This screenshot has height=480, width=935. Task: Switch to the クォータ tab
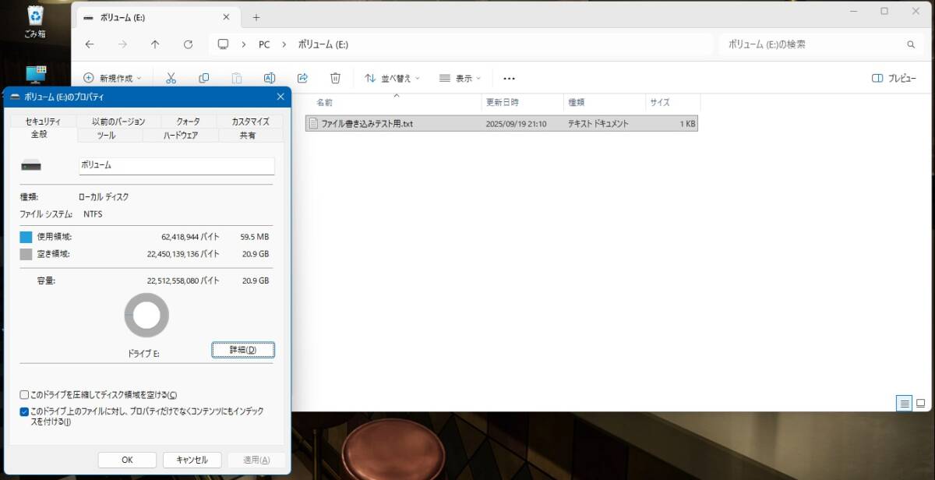[x=188, y=121]
